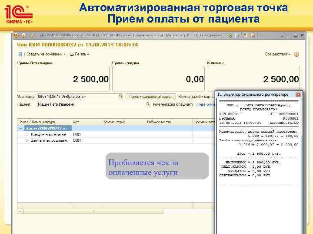313x234 pixels.
Task: Select the Консультация врача service row
Action: click(116, 134)
